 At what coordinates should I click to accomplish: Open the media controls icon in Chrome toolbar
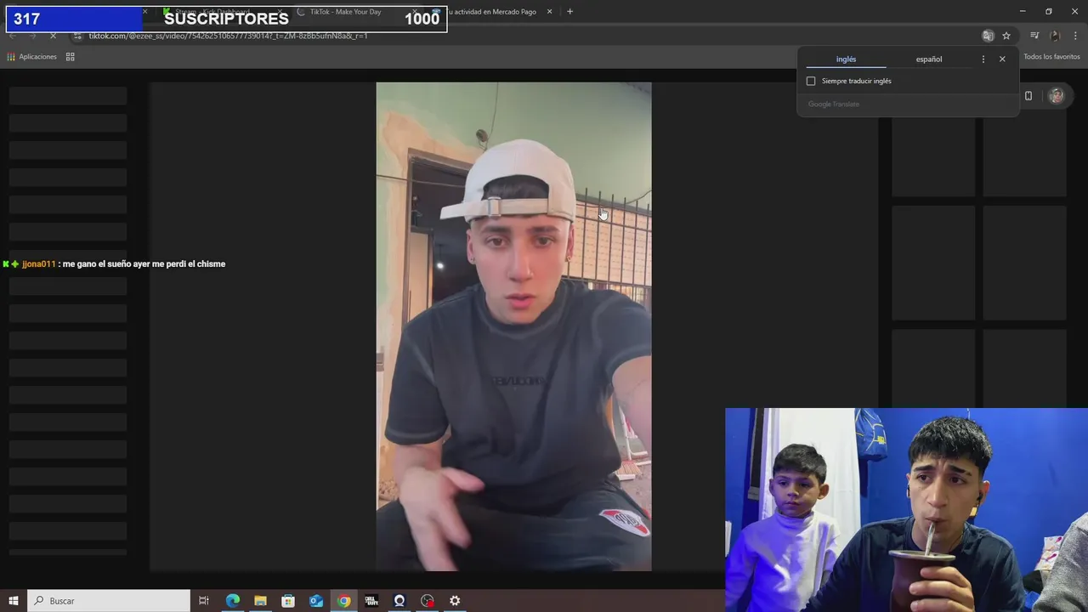coord(1034,36)
